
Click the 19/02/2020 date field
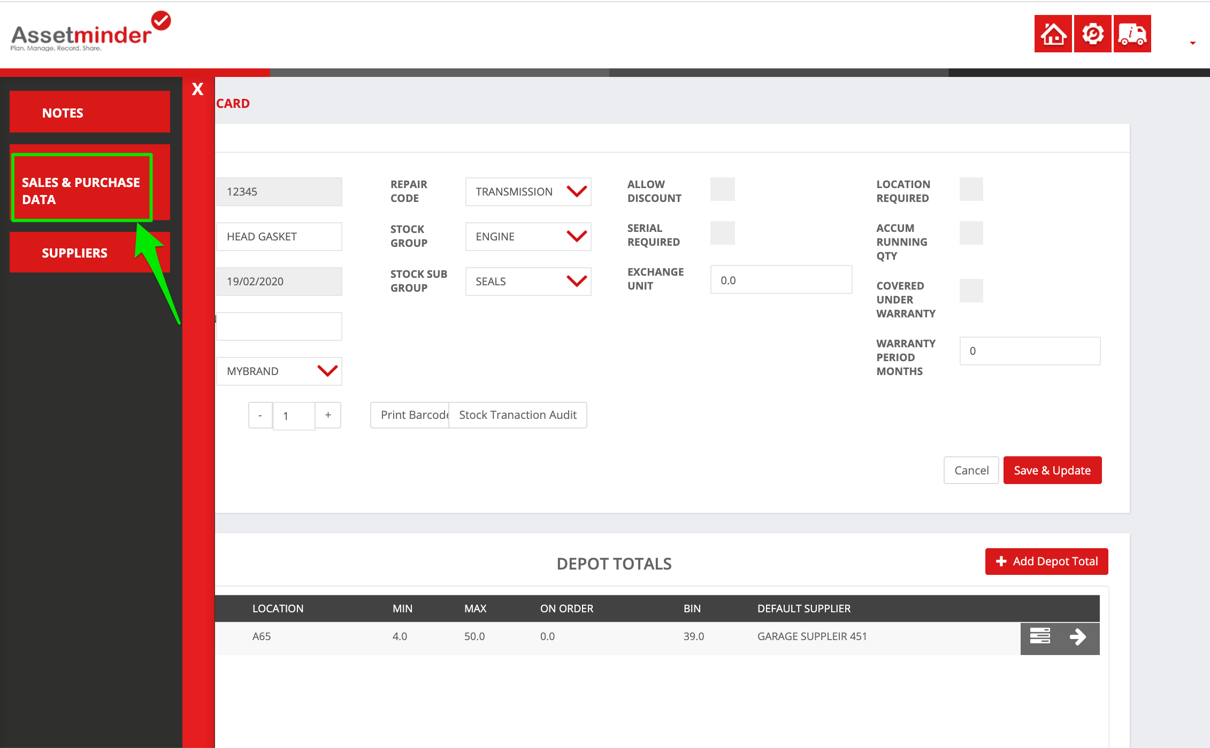(x=279, y=281)
